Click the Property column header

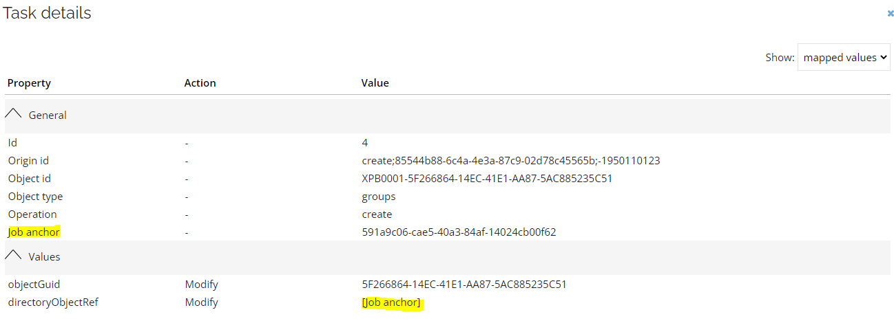tap(29, 83)
